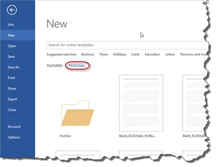The width and height of the screenshot is (216, 167).
Task: Open the Save As page
Action: click(13, 67)
